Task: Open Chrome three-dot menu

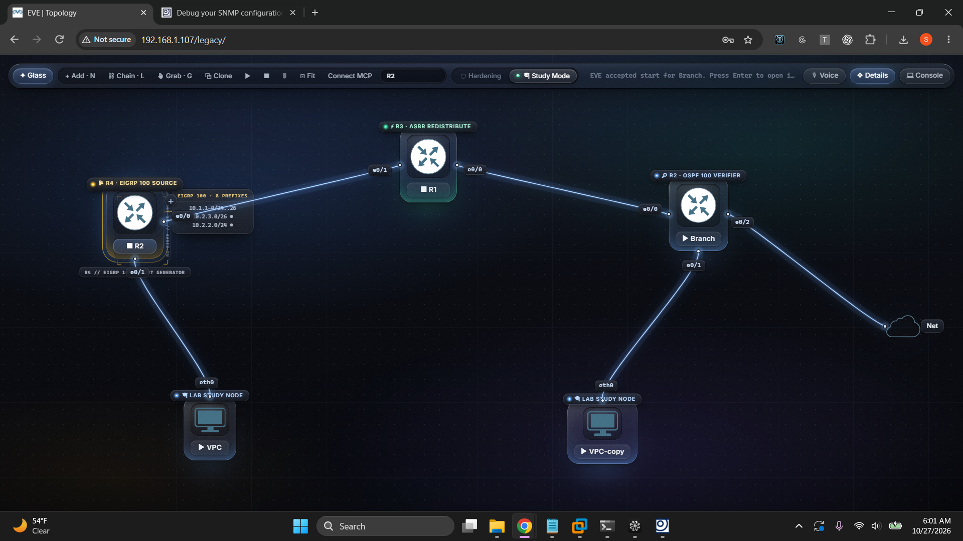Action: point(948,40)
